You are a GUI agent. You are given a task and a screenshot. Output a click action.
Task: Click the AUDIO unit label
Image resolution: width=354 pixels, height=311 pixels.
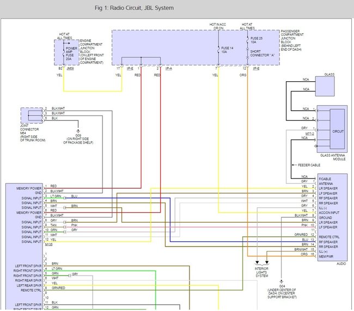pyautogui.click(x=341, y=263)
